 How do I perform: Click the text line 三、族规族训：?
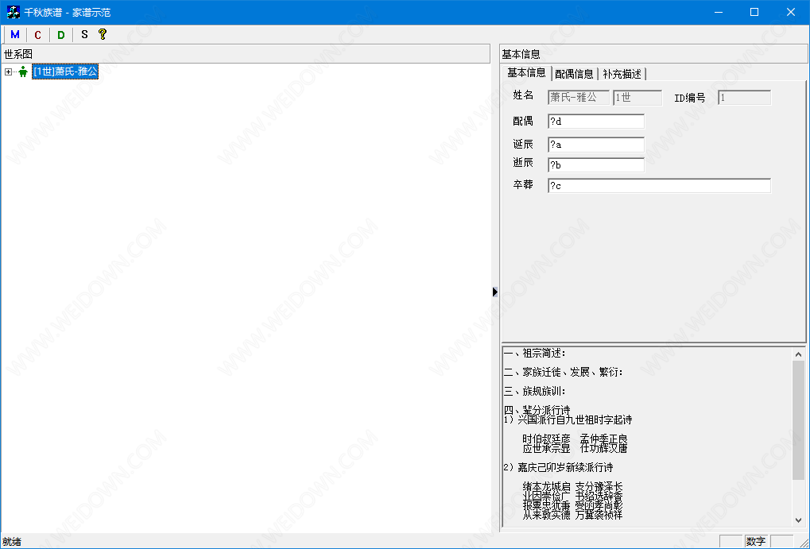click(535, 391)
